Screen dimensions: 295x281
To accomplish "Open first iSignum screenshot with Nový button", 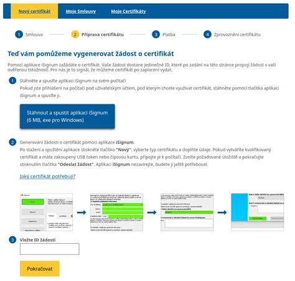I will (x=47, y=212).
